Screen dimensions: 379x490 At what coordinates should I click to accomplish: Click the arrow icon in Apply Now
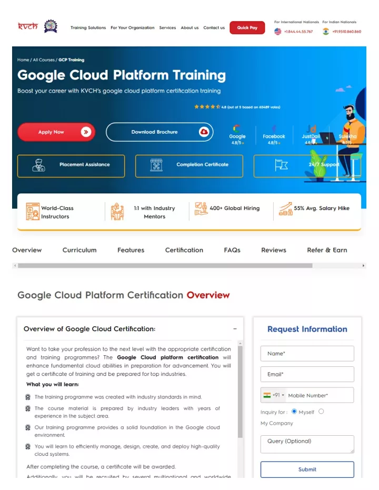pyautogui.click(x=86, y=132)
